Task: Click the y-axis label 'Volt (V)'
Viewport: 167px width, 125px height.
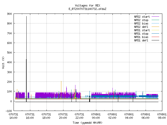Action: pos(3,63)
